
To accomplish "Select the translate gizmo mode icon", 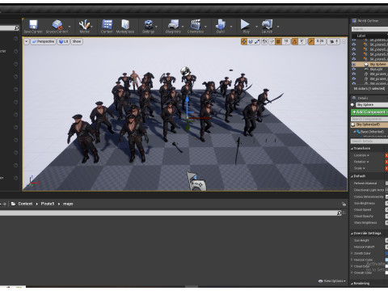I will coord(244,41).
